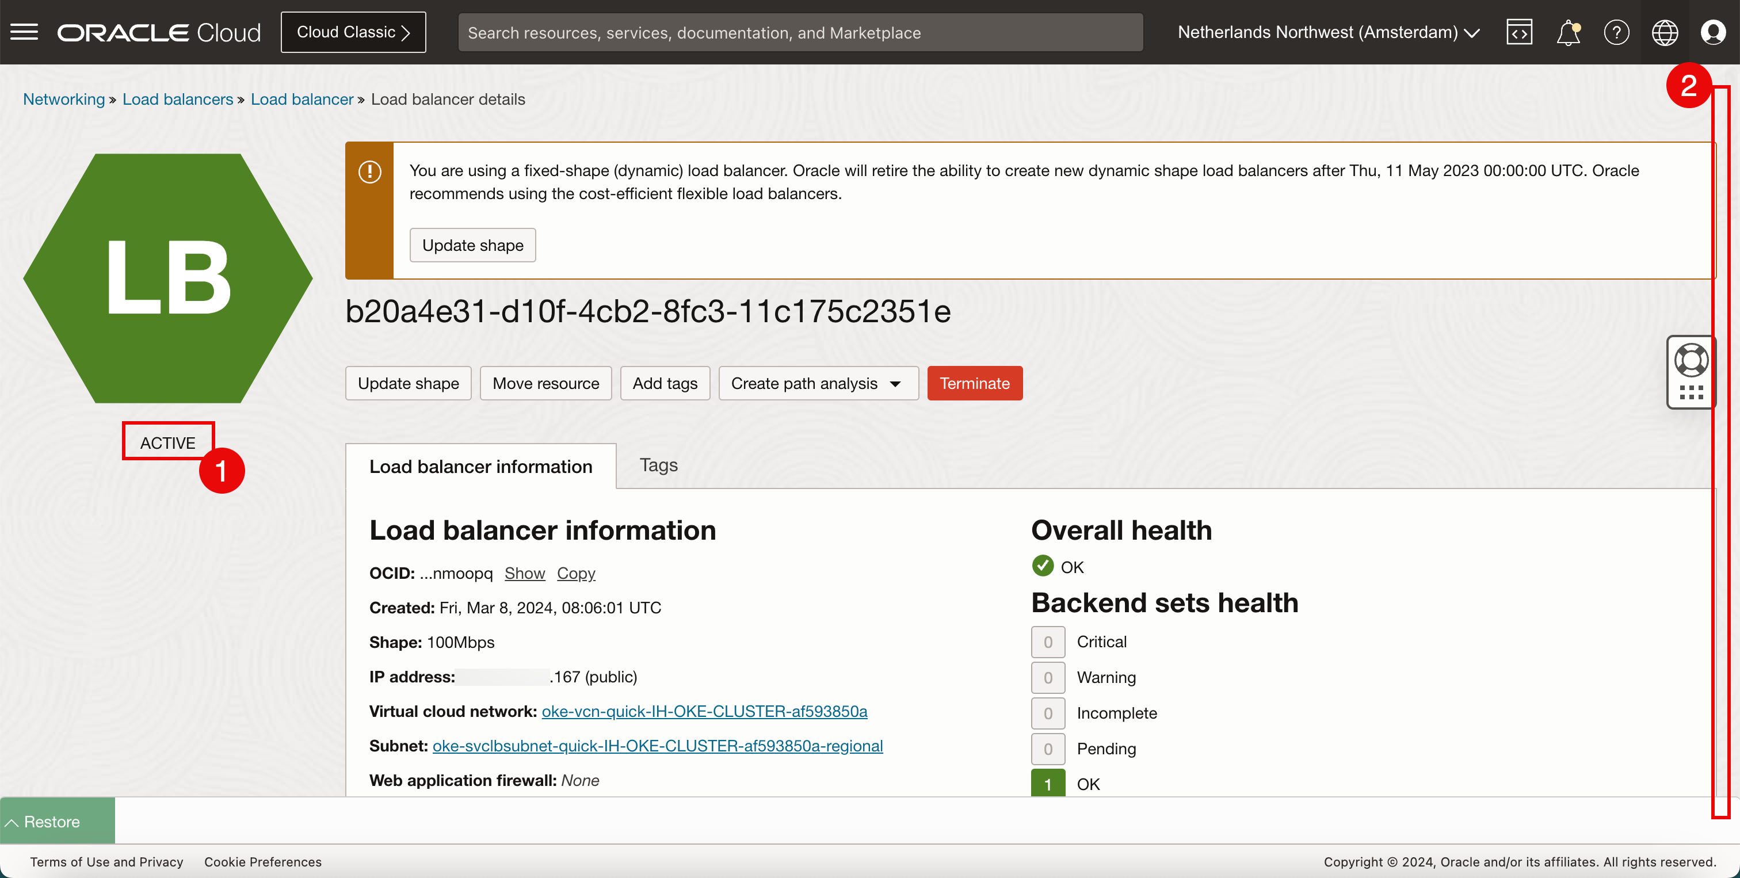Click the help question mark icon
The width and height of the screenshot is (1740, 878).
[x=1616, y=32]
